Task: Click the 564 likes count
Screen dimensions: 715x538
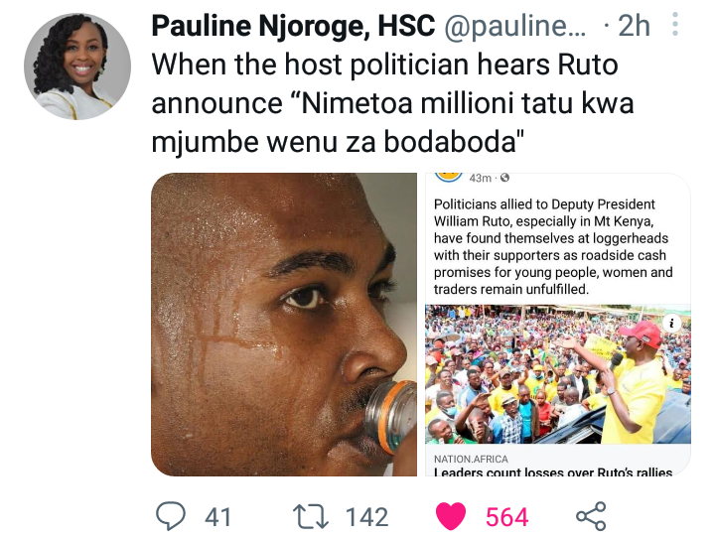Action: click(506, 517)
